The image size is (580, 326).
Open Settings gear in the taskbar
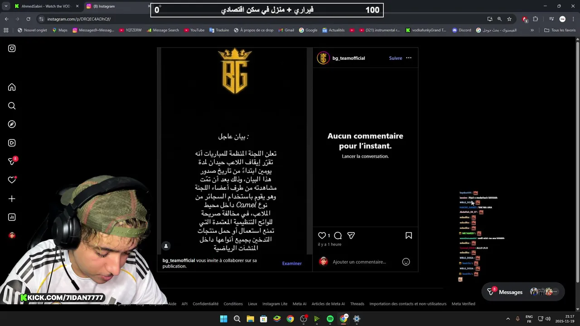click(x=357, y=319)
